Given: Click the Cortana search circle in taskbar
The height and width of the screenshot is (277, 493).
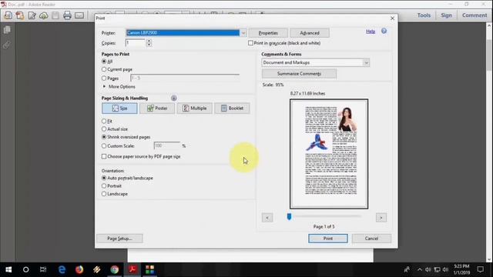Looking at the screenshot, I should coord(25,269).
